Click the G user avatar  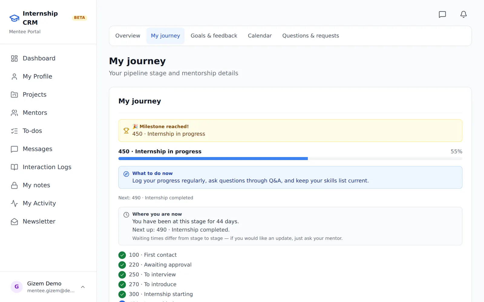[17, 287]
